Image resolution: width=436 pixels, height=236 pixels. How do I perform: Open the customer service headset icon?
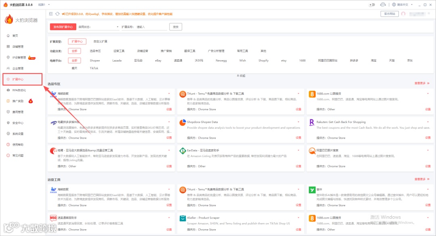[x=383, y=4]
